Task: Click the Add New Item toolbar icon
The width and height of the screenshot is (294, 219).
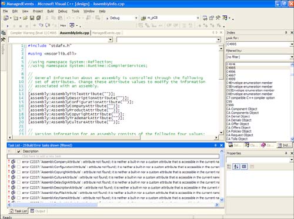Action: point(16,18)
